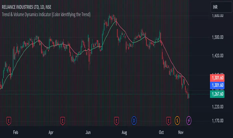Click the 1,220.00 price axis label

click(217, 107)
